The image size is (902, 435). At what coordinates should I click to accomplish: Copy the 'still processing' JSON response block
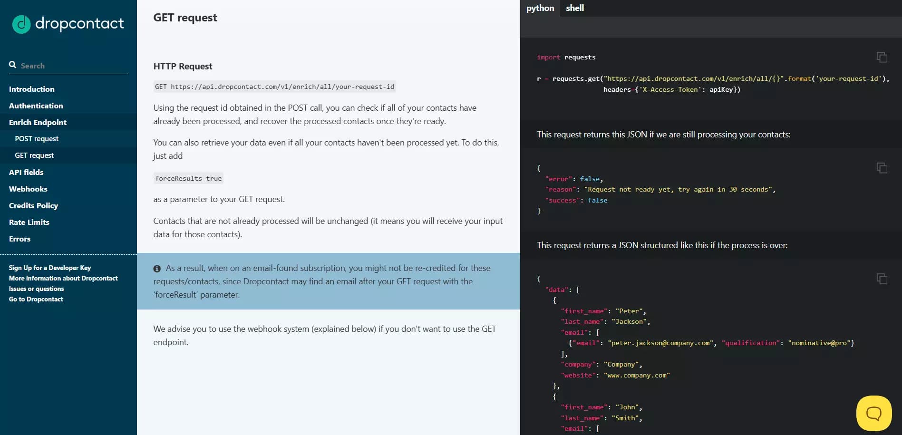tap(882, 168)
